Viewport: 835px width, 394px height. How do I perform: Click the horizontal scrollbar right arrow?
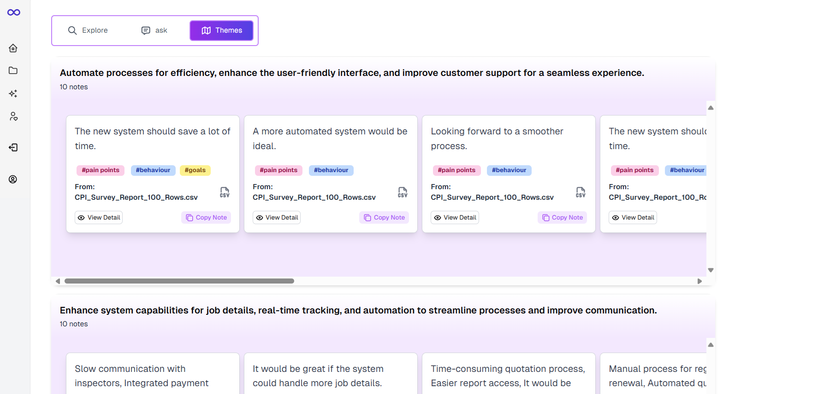699,281
